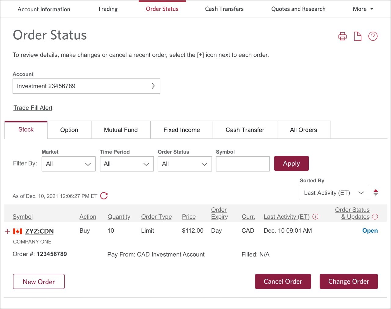Expand order details with plus icon
Image resolution: width=391 pixels, height=309 pixels.
pyautogui.click(x=8, y=231)
